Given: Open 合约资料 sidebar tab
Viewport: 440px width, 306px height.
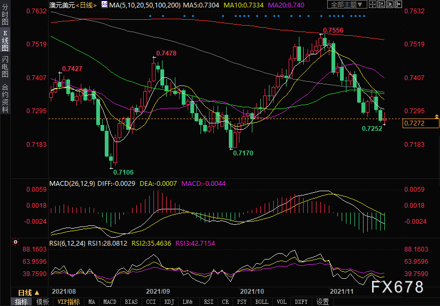Looking at the screenshot, I should [5, 98].
